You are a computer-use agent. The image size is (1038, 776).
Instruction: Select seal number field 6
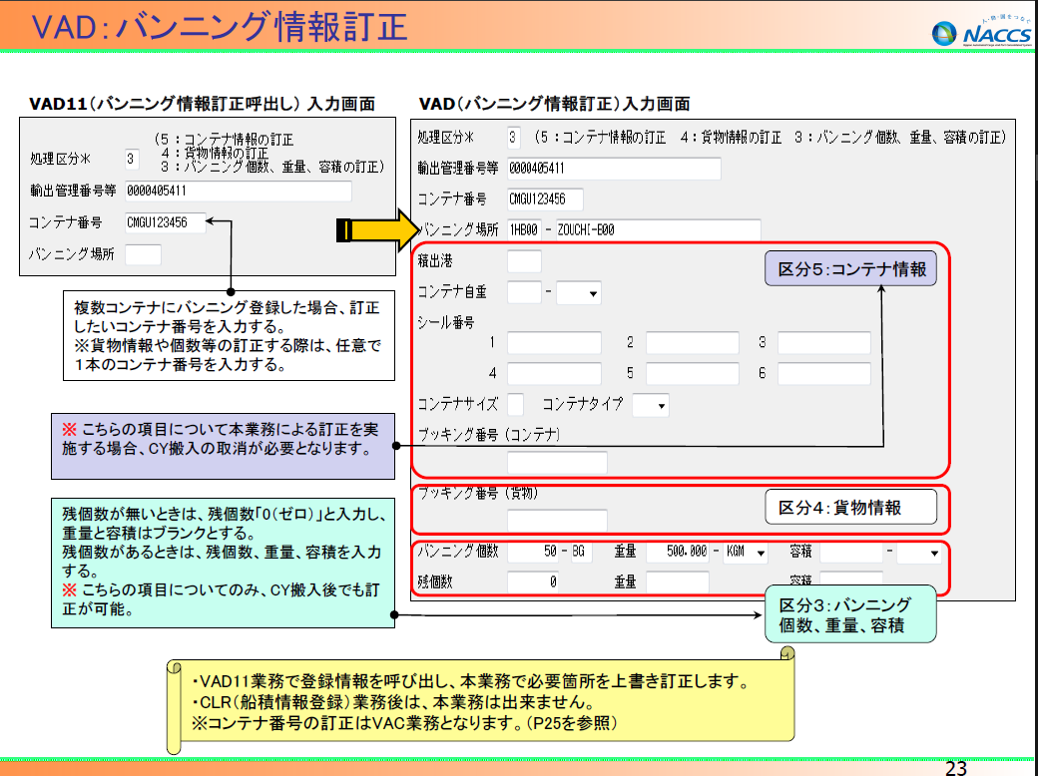(x=823, y=373)
